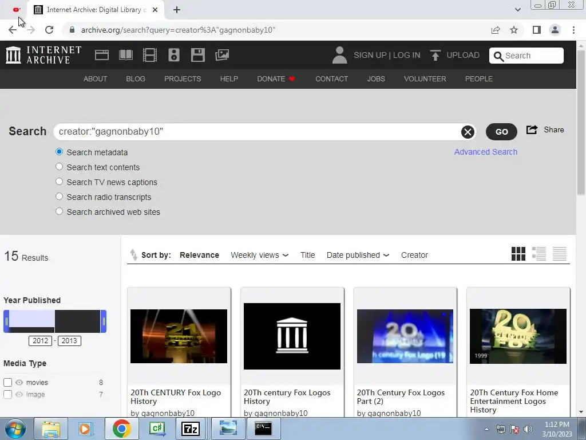Reload the page
This screenshot has width=586, height=440.
coord(49,30)
